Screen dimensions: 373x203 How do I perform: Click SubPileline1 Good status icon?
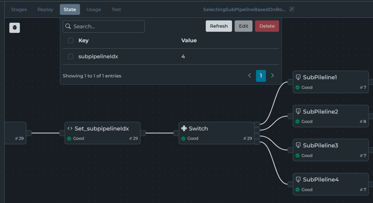pos(297,87)
